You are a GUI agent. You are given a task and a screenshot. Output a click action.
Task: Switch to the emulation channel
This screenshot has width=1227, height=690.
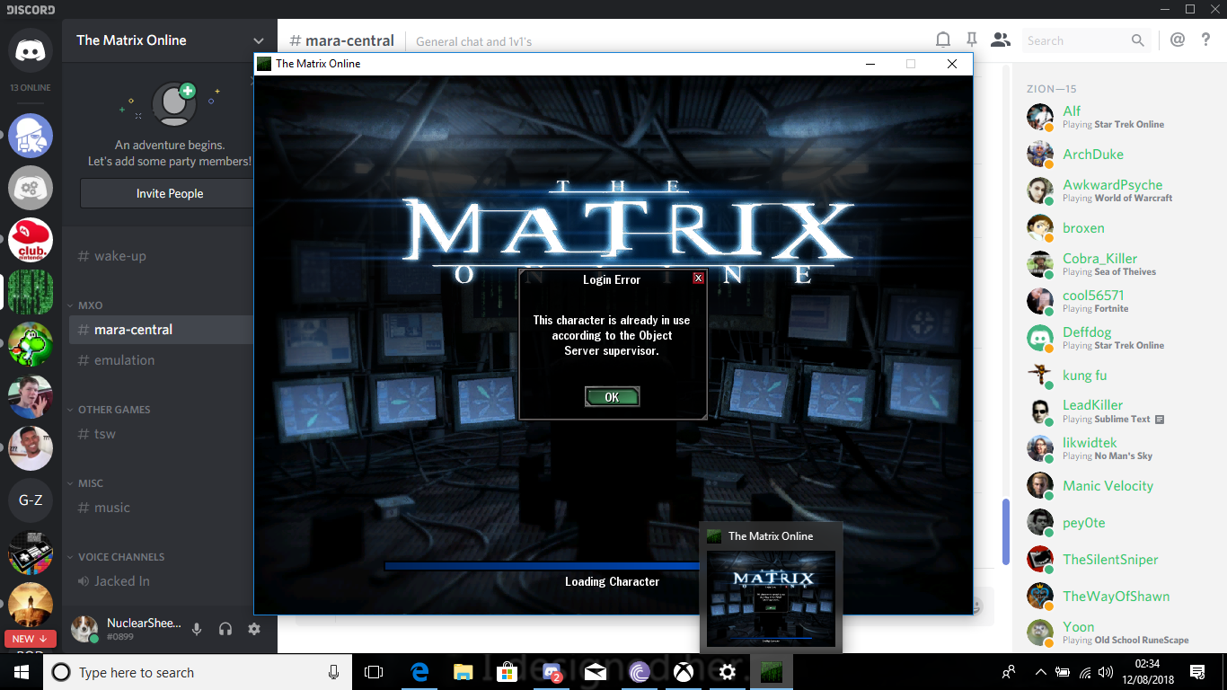124,360
